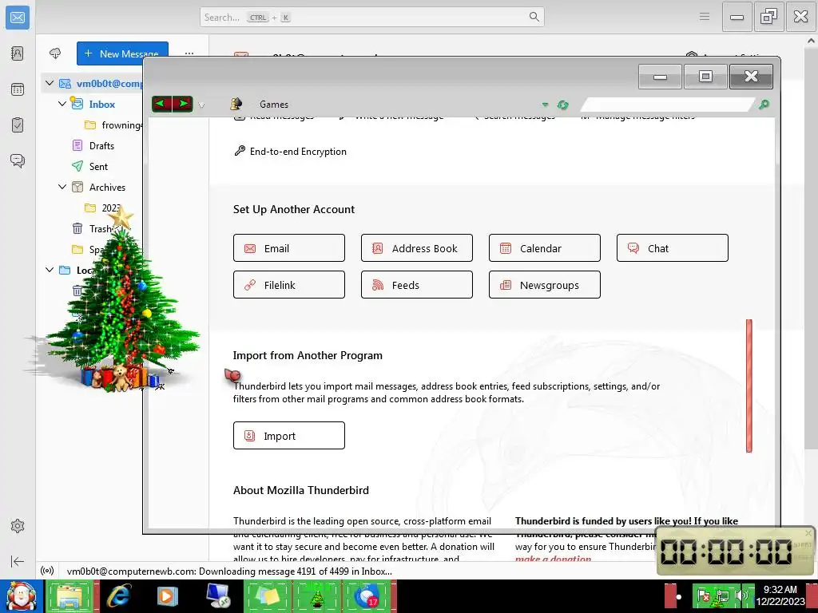Open the Calendar space in sidebar

point(18,89)
